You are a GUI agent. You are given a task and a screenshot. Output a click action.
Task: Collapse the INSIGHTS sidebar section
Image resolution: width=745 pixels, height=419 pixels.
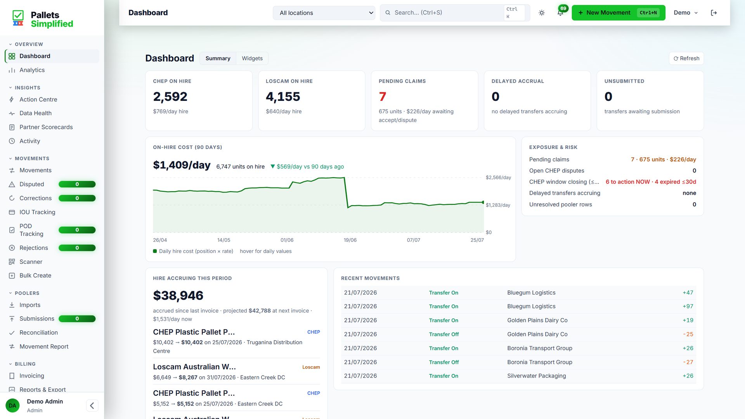click(24, 88)
